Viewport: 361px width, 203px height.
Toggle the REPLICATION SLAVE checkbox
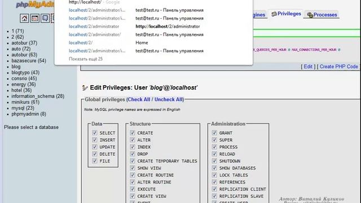[x=214, y=196]
